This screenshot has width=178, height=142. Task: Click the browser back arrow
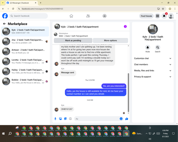(3, 9)
